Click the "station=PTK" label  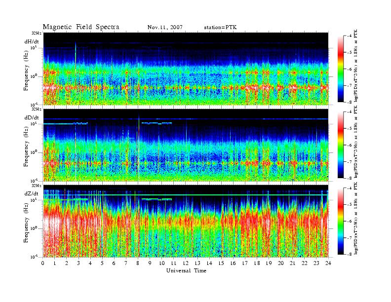tap(221, 28)
